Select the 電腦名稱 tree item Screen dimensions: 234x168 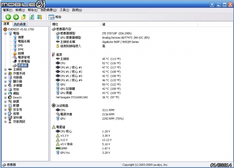24,41
